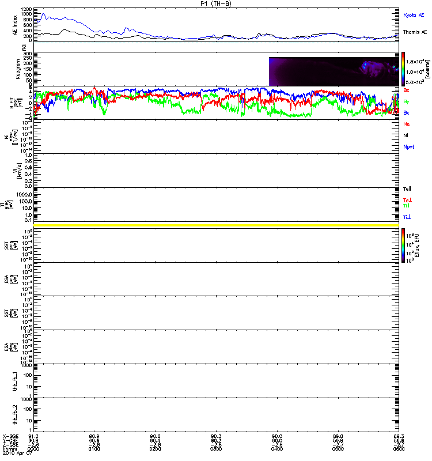Viewport: 432px width, 461px height.
Task: Click the 0500 time tick label
Action: coord(338,449)
